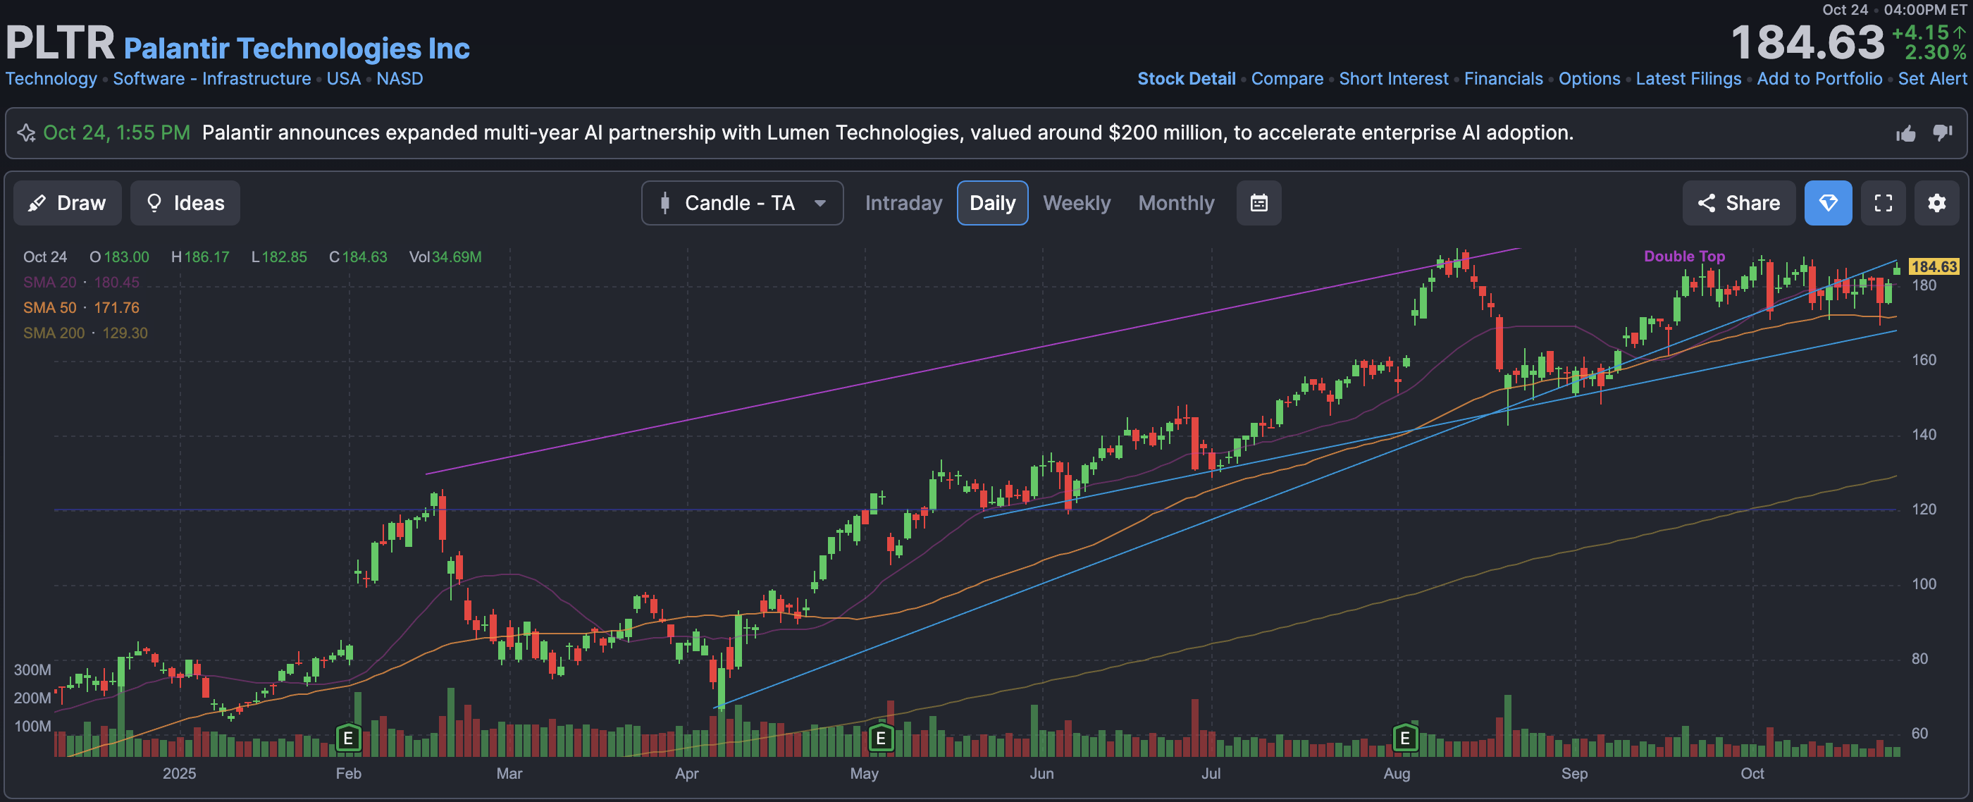1973x802 pixels.
Task: Click the thumbs down icon on news
Action: (1943, 132)
